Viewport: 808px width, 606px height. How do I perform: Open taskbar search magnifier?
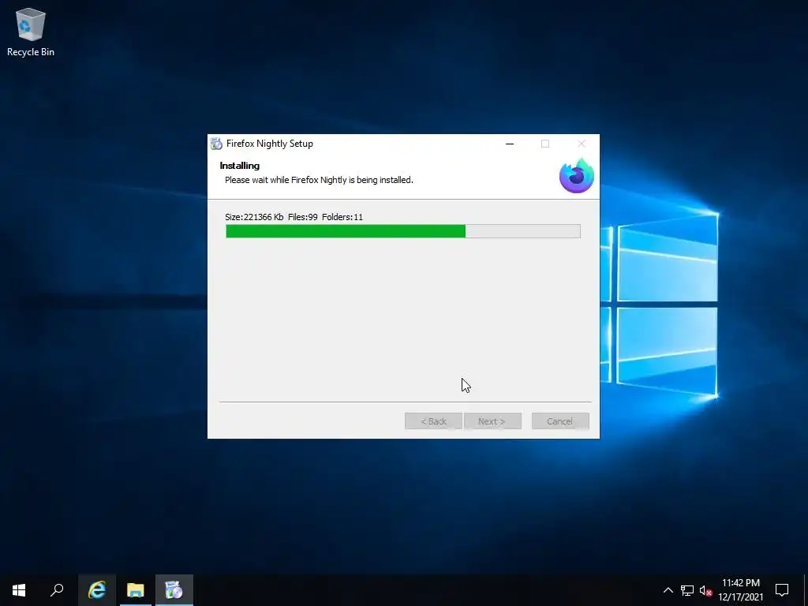[x=57, y=590]
